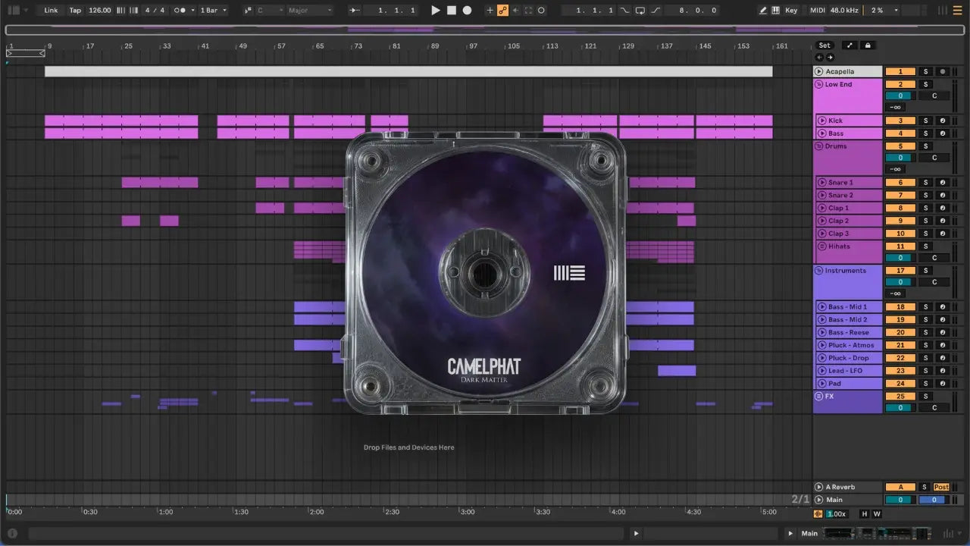Click the Main track volume field
Screen dimensions: 970x546
click(900, 500)
